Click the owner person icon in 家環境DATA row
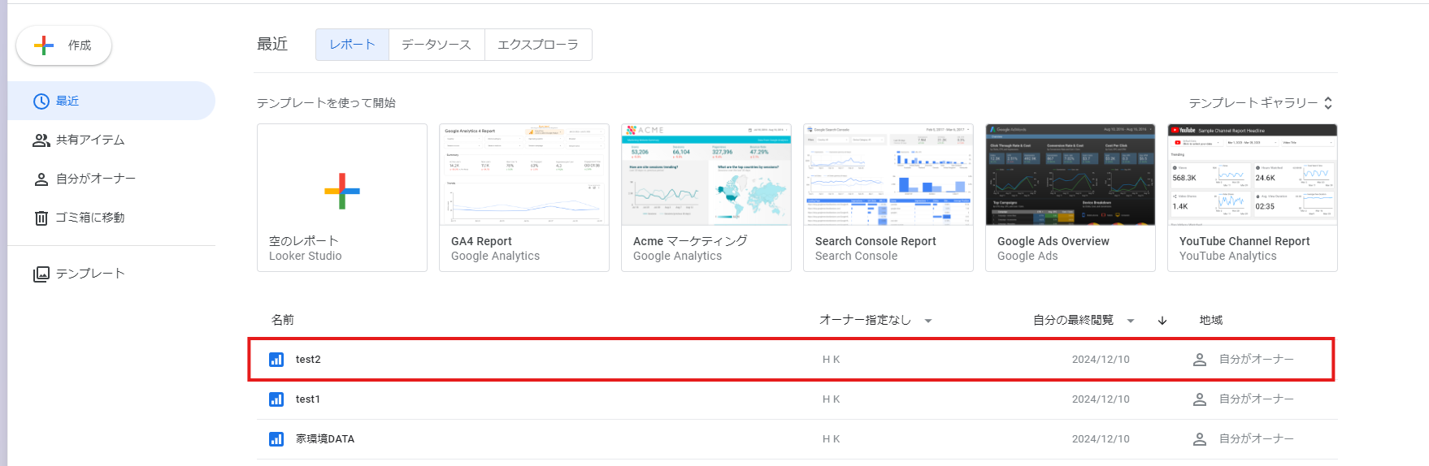 pyautogui.click(x=1200, y=439)
